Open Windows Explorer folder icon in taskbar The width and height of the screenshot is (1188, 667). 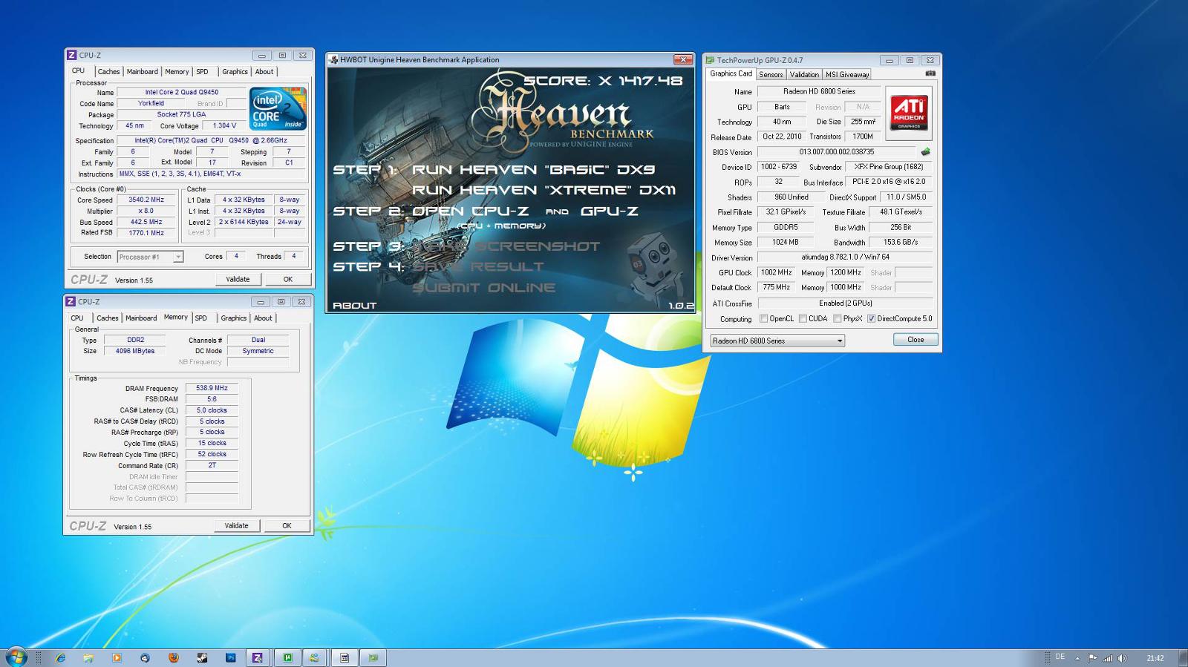[88, 657]
